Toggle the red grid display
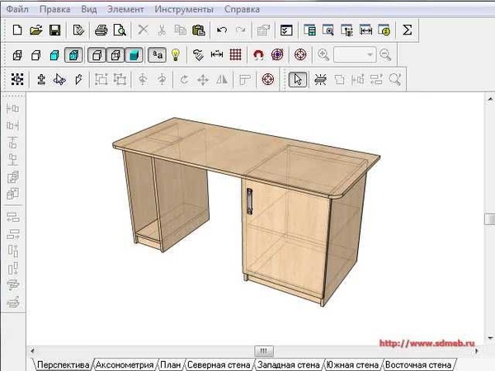Image resolution: width=495 pixels, height=371 pixels. coord(235,55)
